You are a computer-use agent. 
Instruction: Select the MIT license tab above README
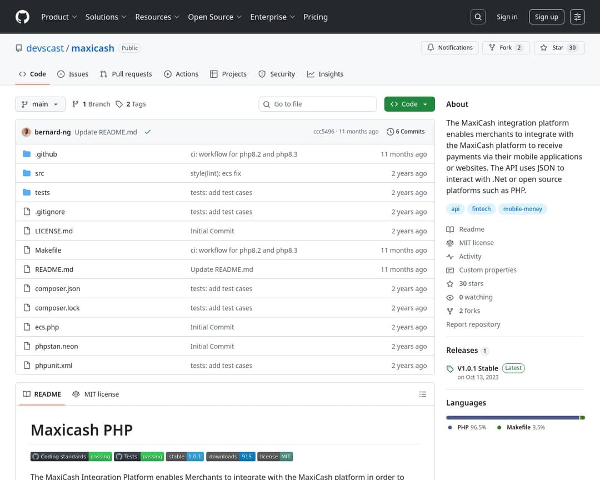pyautogui.click(x=96, y=394)
